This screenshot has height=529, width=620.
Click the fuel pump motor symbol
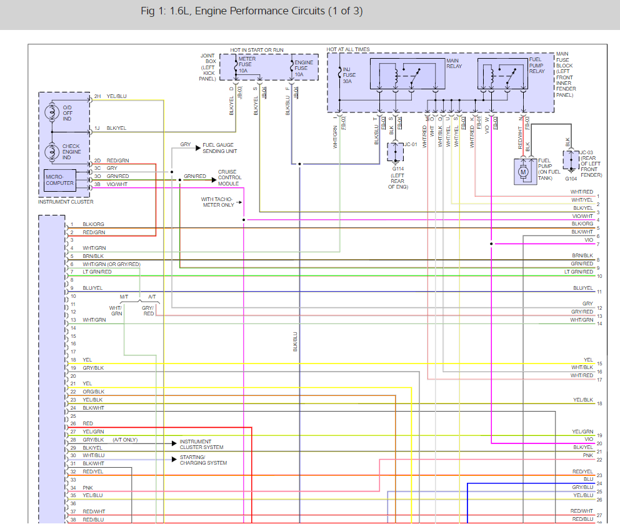click(524, 172)
